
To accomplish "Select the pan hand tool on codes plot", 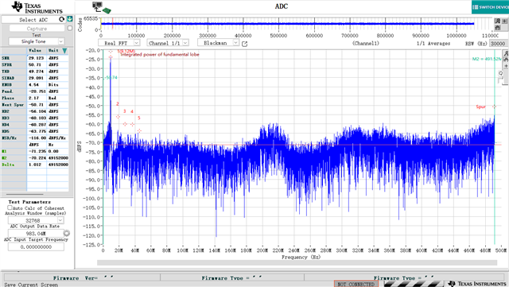I will tap(498, 28).
